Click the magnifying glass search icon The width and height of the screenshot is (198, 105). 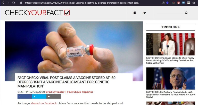(x=186, y=13)
